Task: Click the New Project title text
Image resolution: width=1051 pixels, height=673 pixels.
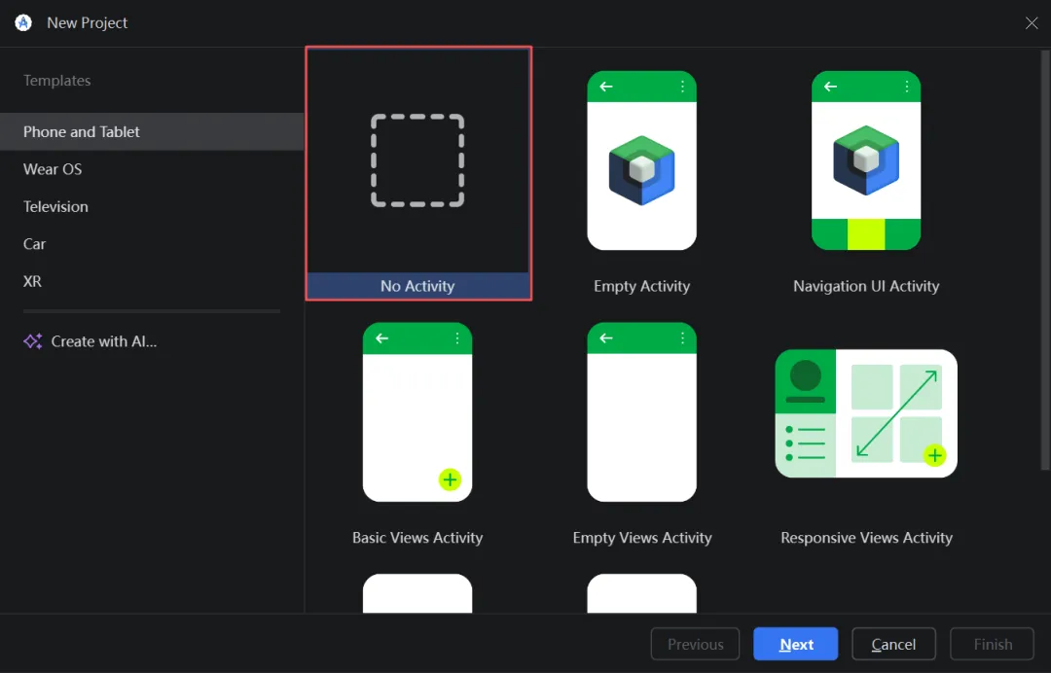Action: (x=88, y=22)
